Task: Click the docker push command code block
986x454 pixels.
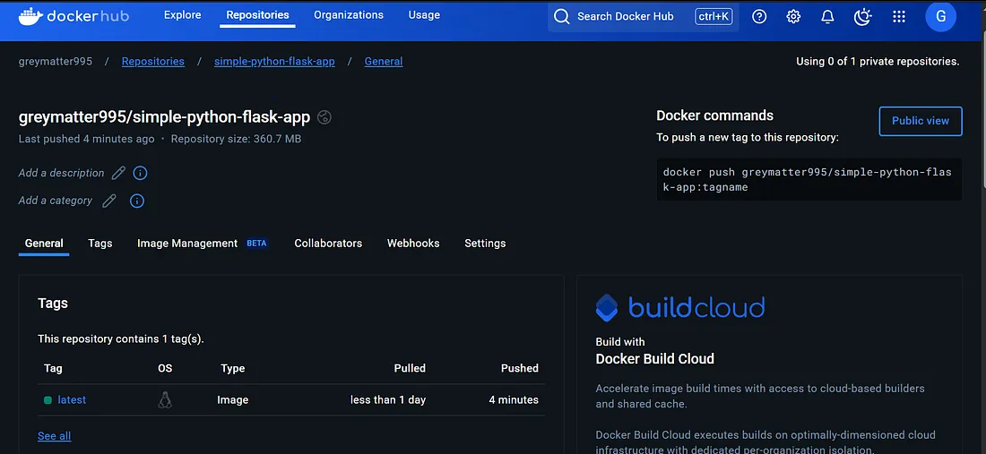Action: coord(809,180)
